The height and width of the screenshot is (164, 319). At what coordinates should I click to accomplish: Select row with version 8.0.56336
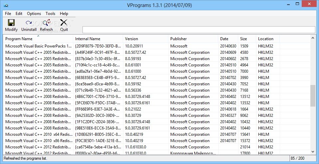[157, 90]
